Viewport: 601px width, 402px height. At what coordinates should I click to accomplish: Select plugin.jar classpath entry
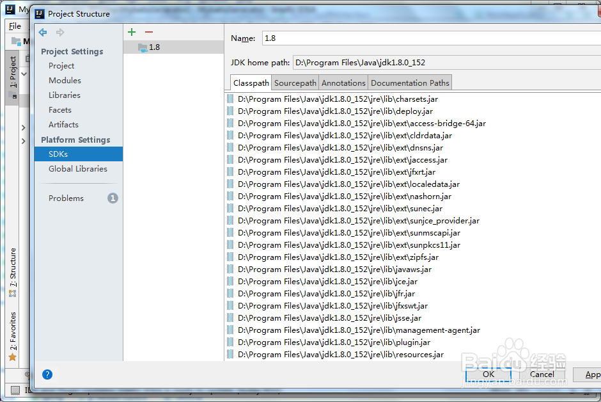[334, 342]
